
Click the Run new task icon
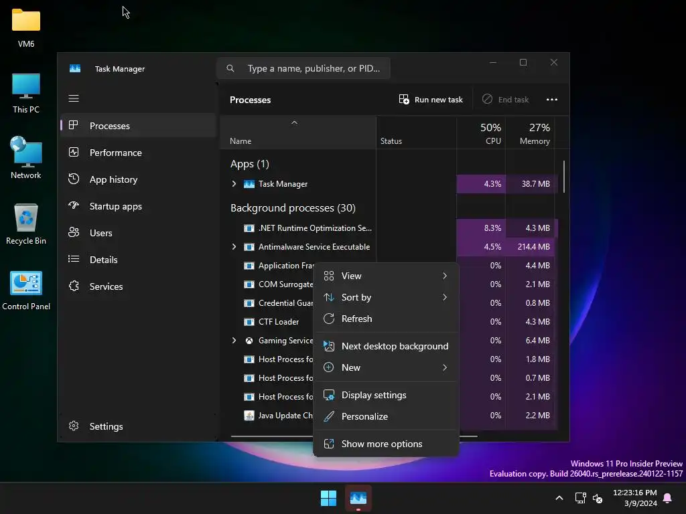404,99
